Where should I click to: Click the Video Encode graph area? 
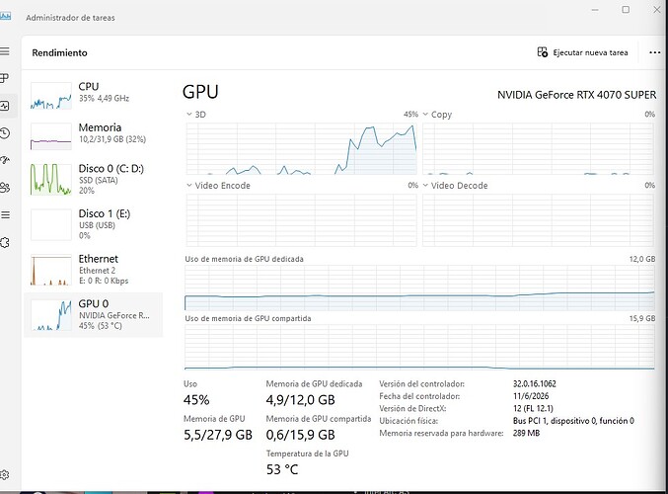[301, 220]
